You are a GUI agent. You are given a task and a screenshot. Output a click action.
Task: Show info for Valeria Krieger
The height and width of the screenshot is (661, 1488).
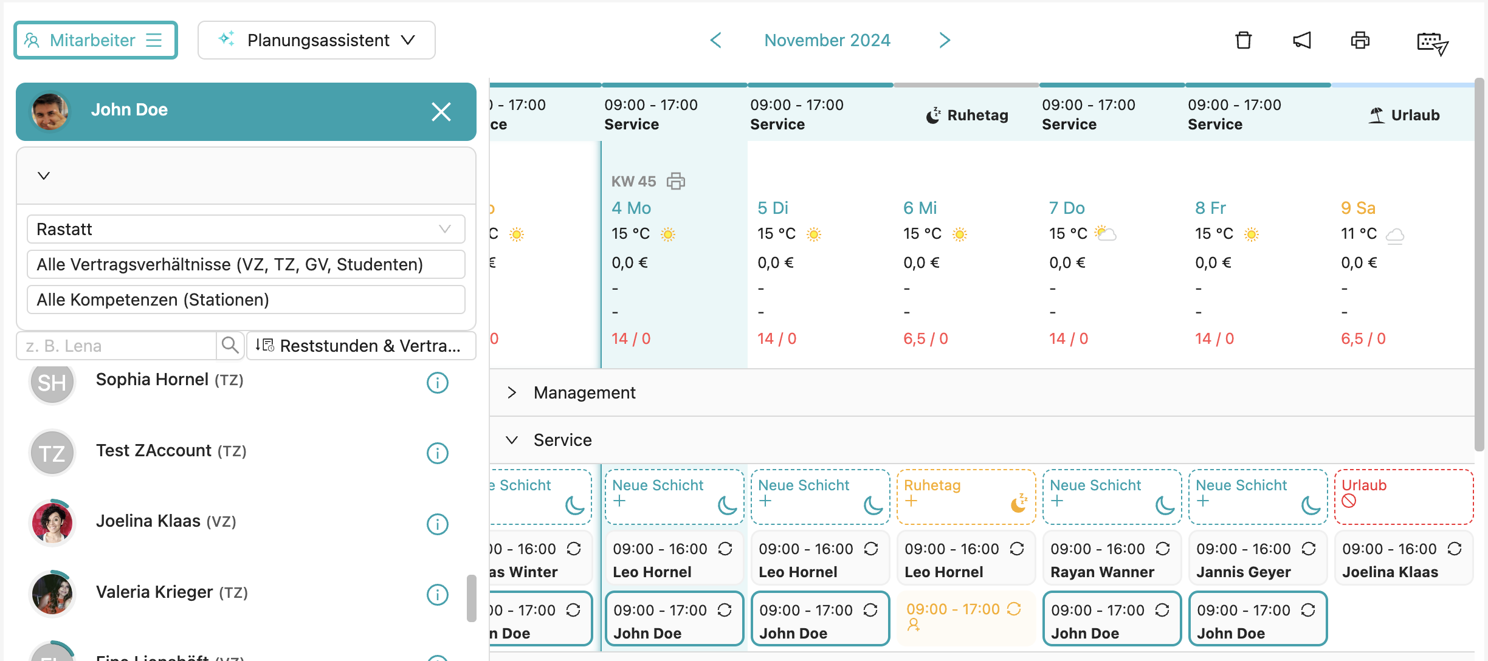point(437,595)
